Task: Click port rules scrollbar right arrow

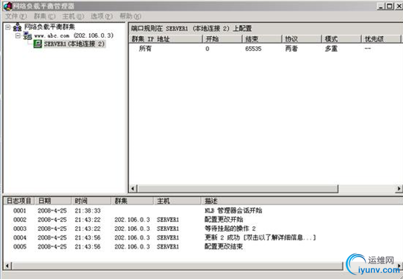Action: (399, 189)
